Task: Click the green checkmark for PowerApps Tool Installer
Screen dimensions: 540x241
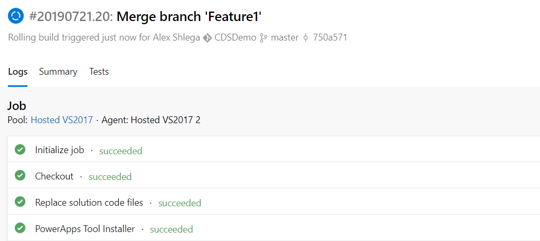Action: point(20,228)
